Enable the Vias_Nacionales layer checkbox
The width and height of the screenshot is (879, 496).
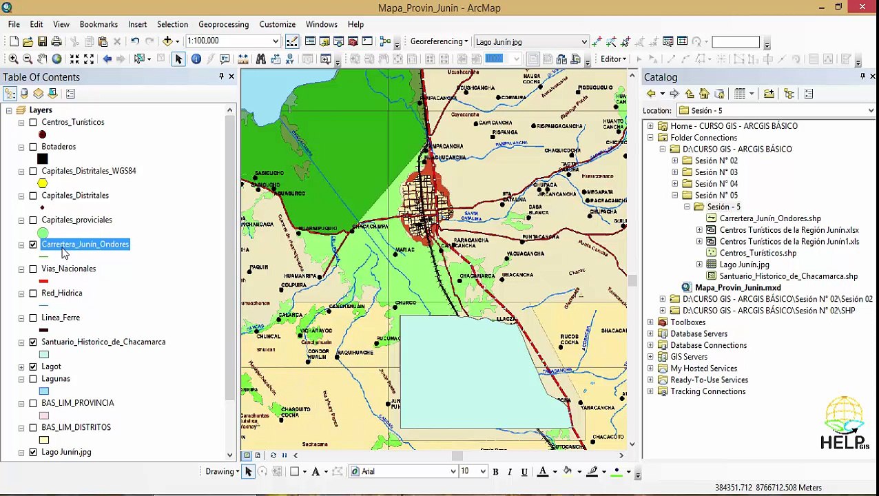33,269
